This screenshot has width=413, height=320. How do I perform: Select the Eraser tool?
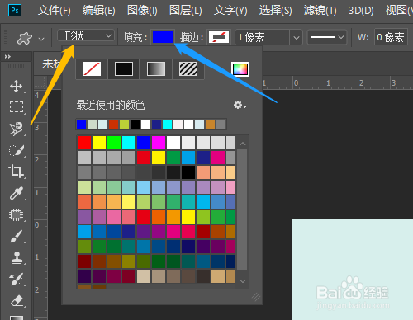[x=17, y=300]
